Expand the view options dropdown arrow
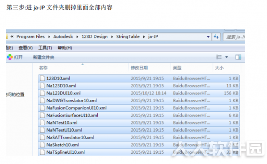The image size is (267, 164). pos(227,57)
